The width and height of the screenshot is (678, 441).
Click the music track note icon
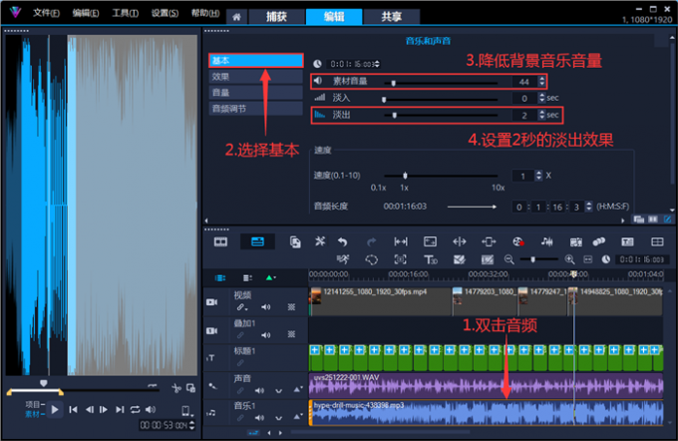[211, 413]
